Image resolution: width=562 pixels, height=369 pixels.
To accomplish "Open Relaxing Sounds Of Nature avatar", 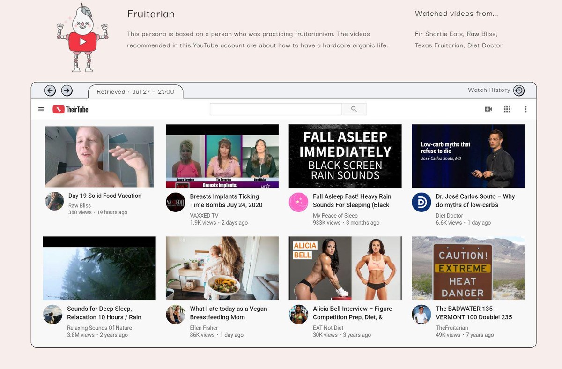I will 52,314.
